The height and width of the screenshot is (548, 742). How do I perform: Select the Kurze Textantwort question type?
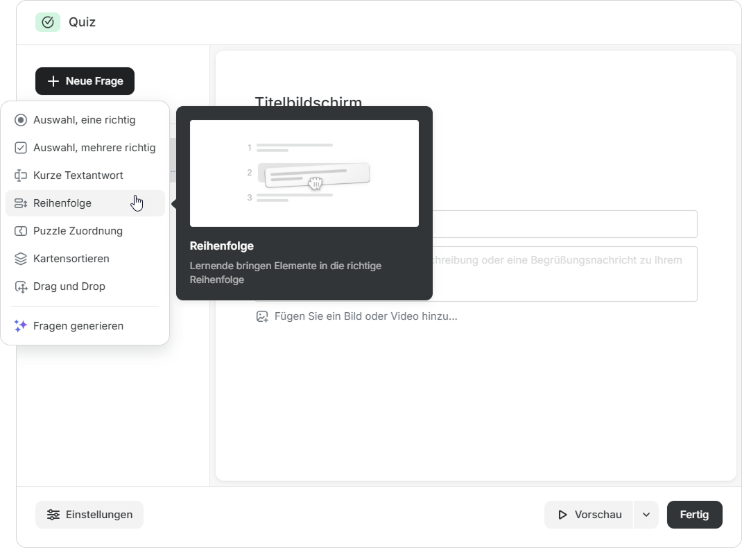point(78,175)
